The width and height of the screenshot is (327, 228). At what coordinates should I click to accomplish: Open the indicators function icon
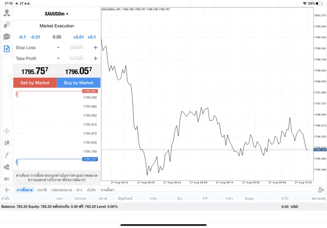[7, 155]
